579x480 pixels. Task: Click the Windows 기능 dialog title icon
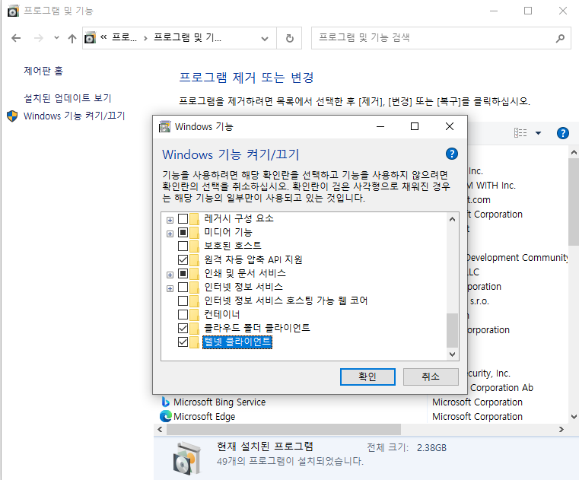(x=164, y=126)
